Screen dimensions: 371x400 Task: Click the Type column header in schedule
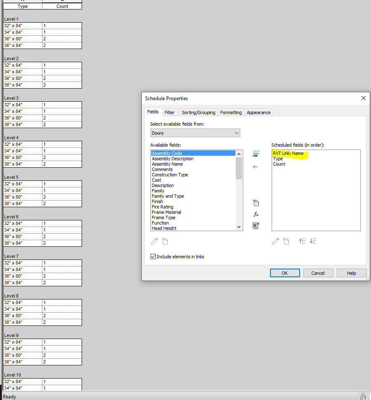tap(23, 6)
